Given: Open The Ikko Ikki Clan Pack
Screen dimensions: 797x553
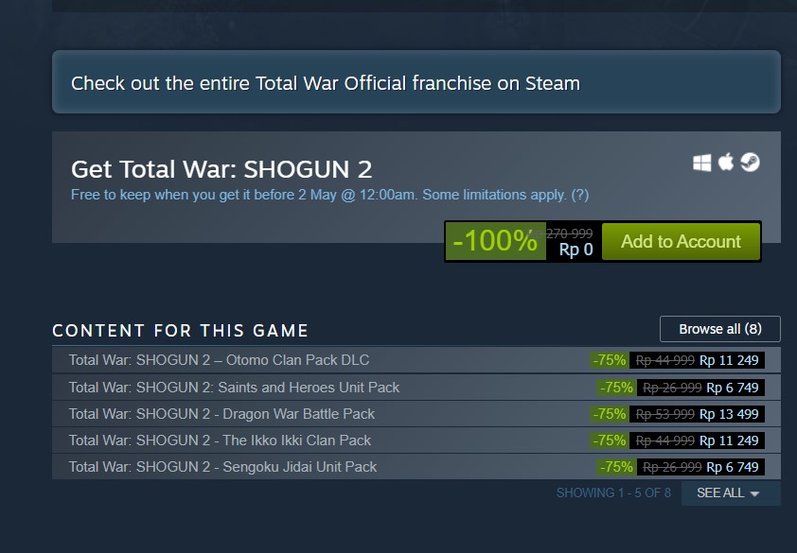Looking at the screenshot, I should [218, 441].
